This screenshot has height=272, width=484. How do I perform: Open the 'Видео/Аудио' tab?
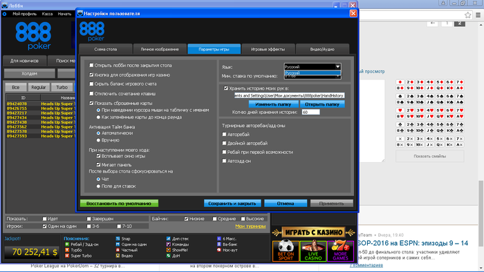[x=322, y=49]
